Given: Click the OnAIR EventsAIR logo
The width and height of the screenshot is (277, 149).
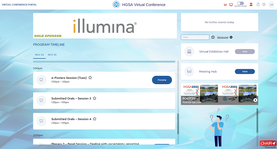Looking at the screenshot, I should pyautogui.click(x=268, y=144).
